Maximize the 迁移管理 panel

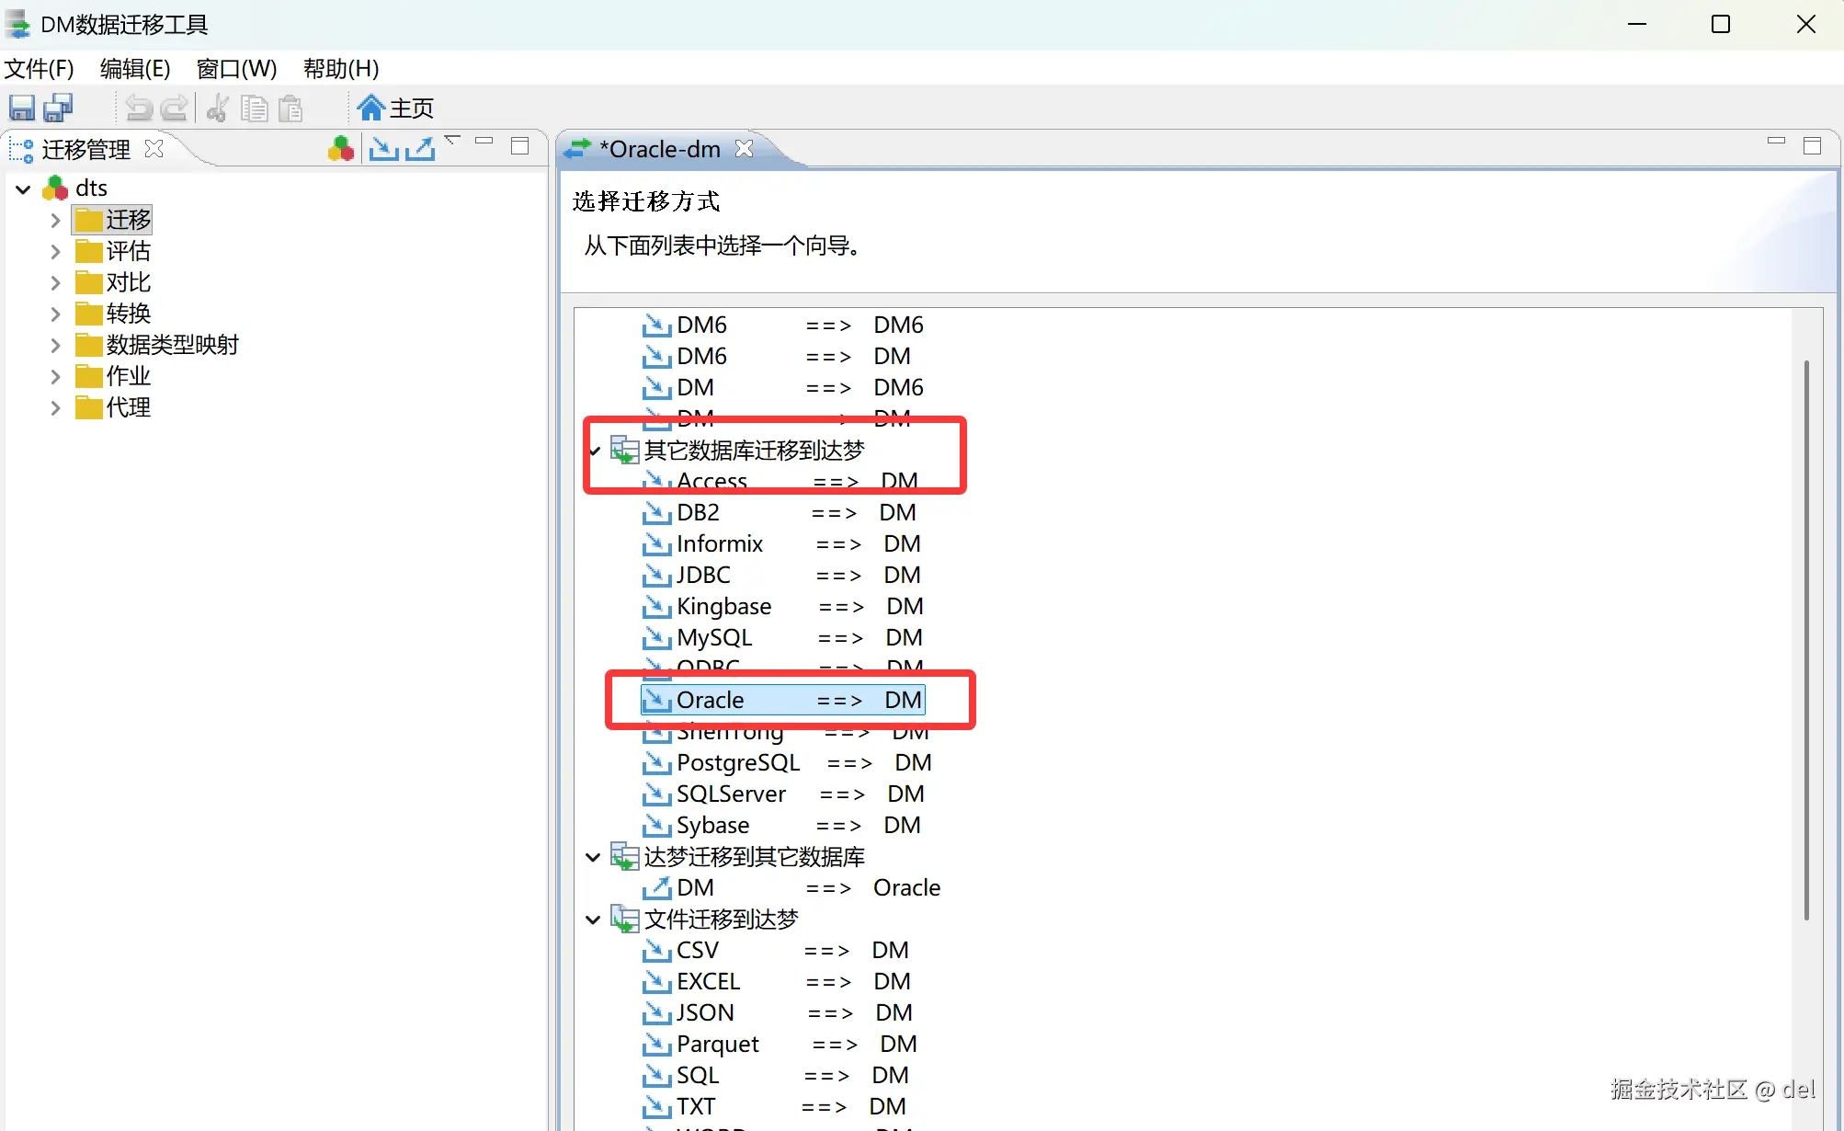520,146
